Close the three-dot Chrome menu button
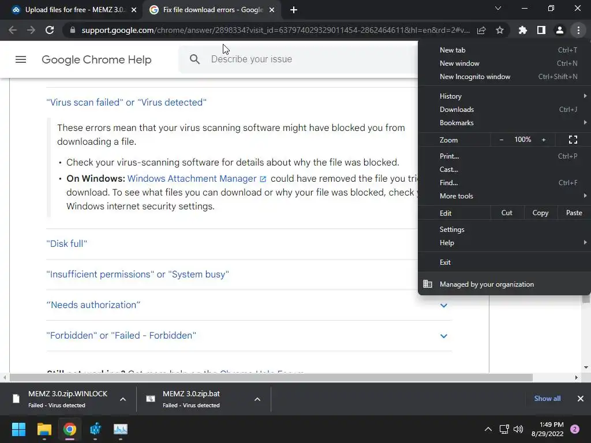 click(578, 30)
